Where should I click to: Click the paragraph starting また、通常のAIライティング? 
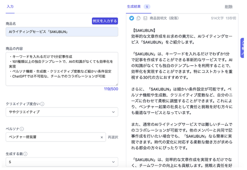click(x=182, y=136)
